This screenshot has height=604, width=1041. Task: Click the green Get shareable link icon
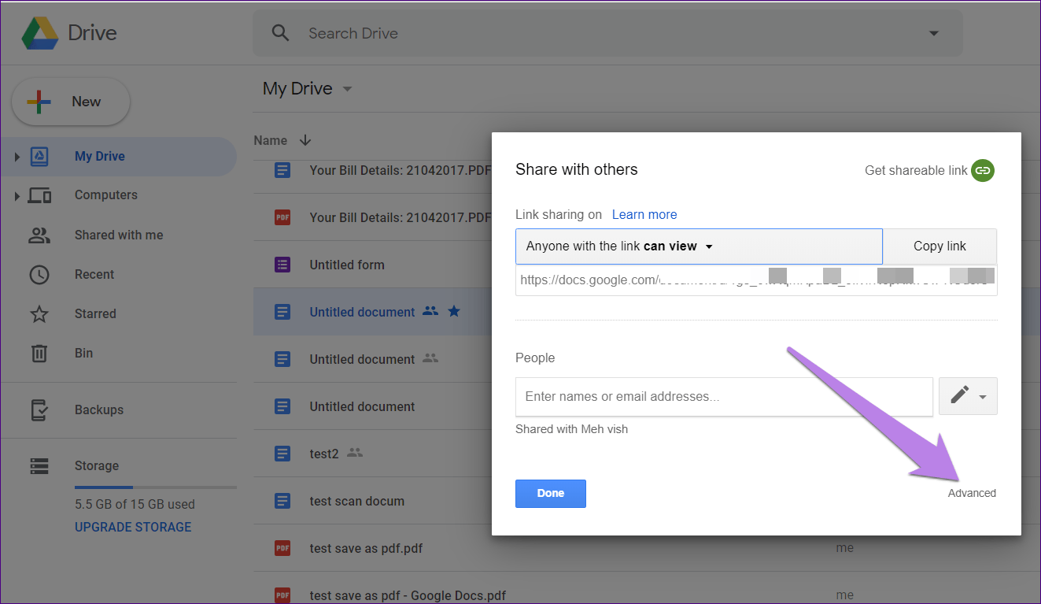(983, 170)
